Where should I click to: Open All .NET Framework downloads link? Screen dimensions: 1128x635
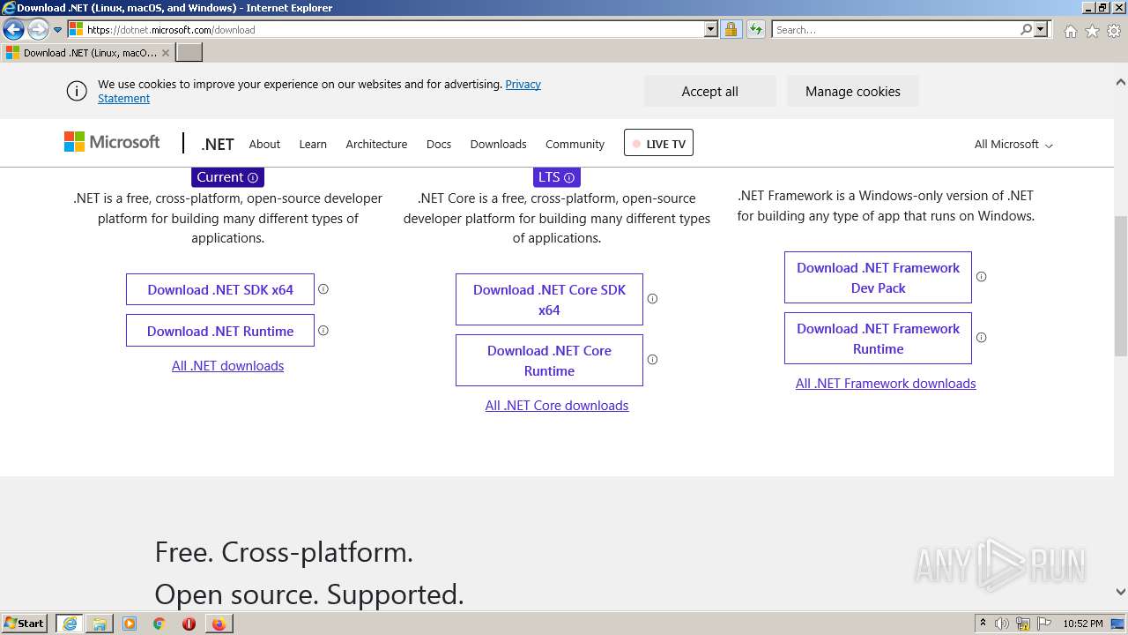coord(886,383)
